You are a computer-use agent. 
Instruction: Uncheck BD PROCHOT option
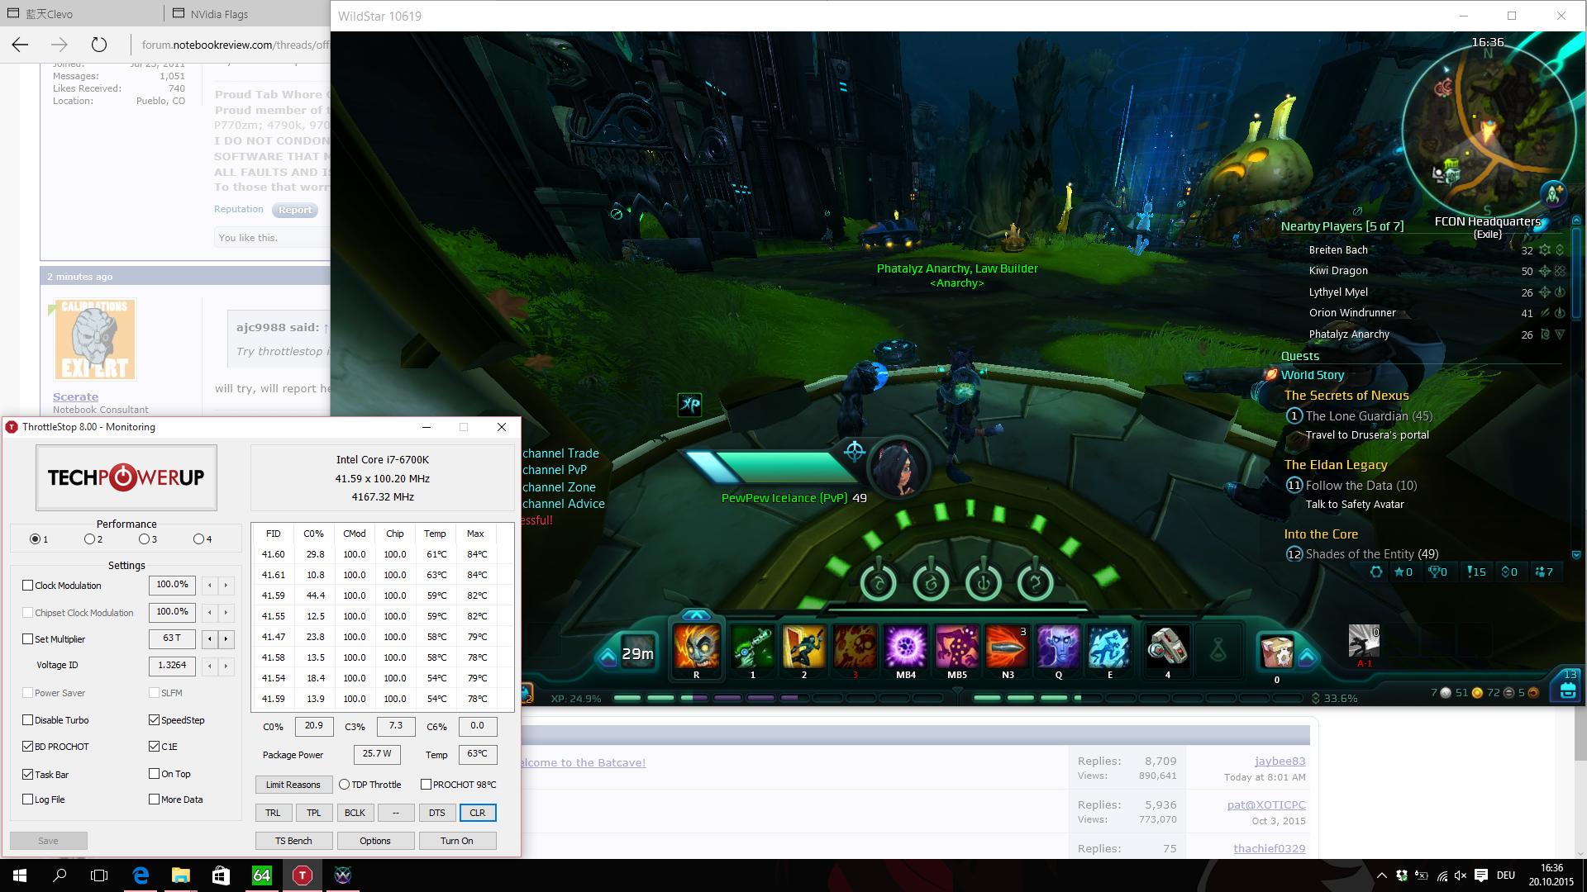point(28,746)
